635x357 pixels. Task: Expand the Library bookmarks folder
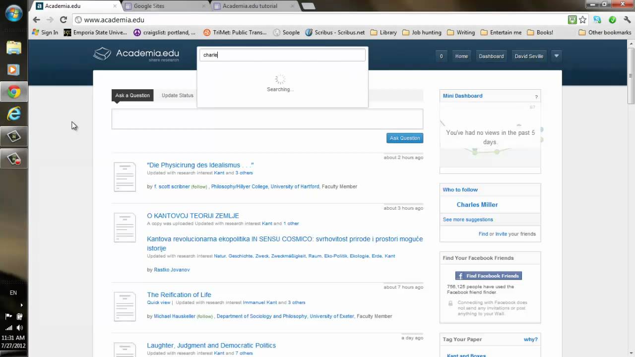(x=383, y=32)
